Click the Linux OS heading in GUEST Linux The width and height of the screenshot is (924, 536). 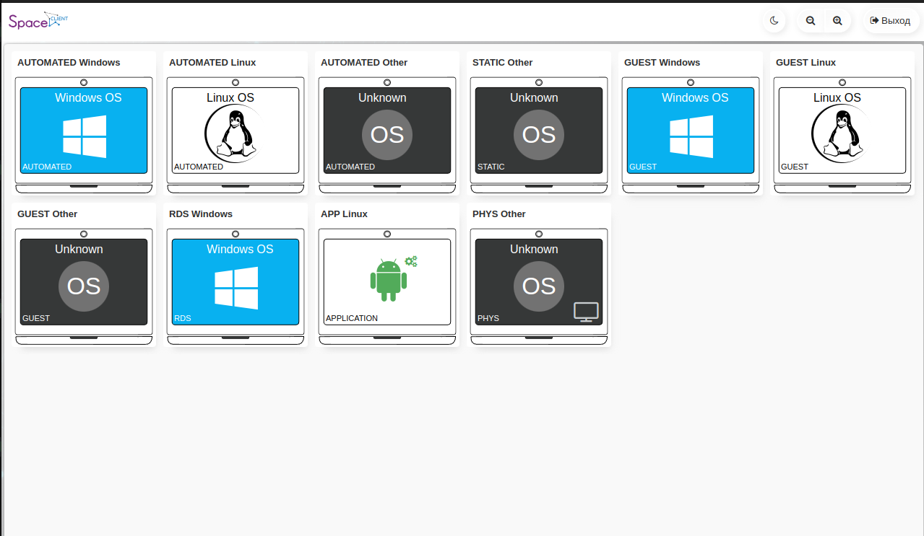[837, 98]
